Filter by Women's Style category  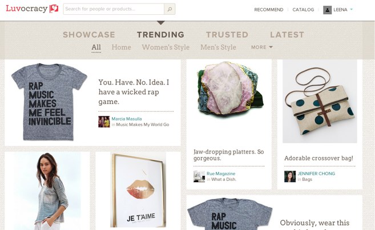[x=166, y=47]
